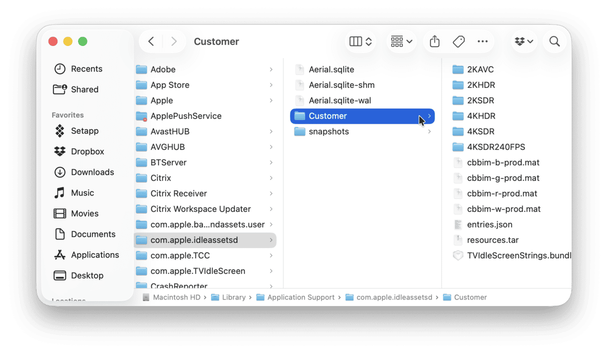This screenshot has height=354, width=608.
Task: Select the Aerial.sqlite file
Action: pos(331,69)
